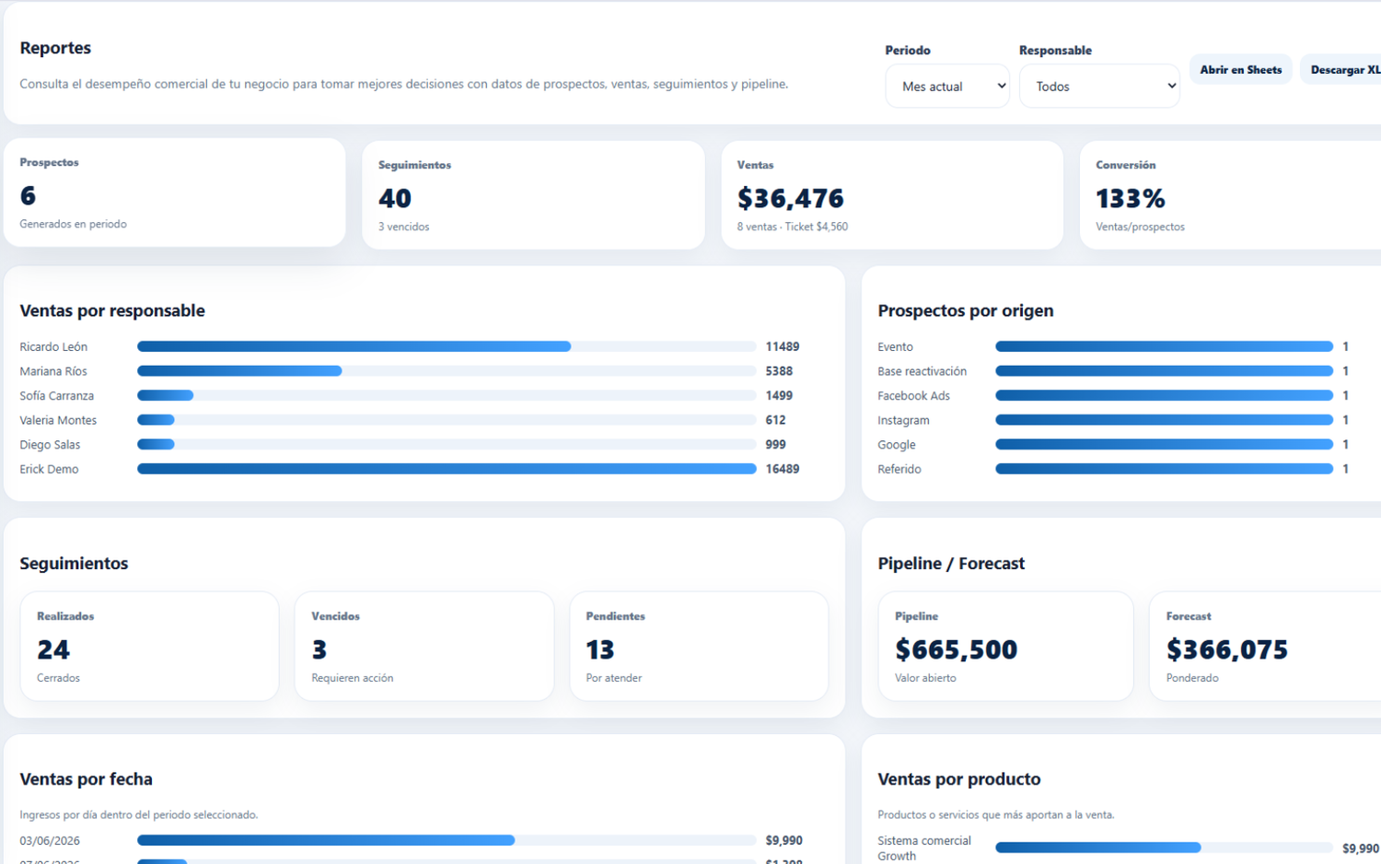Image resolution: width=1381 pixels, height=864 pixels.
Task: Click the Ricardo León label
Action: [53, 347]
